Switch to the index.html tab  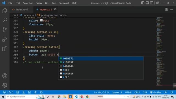click(x=21, y=10)
